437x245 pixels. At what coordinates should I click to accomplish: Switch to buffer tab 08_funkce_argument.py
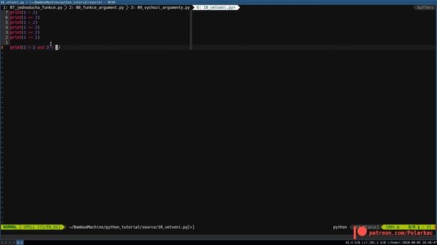pos(96,7)
